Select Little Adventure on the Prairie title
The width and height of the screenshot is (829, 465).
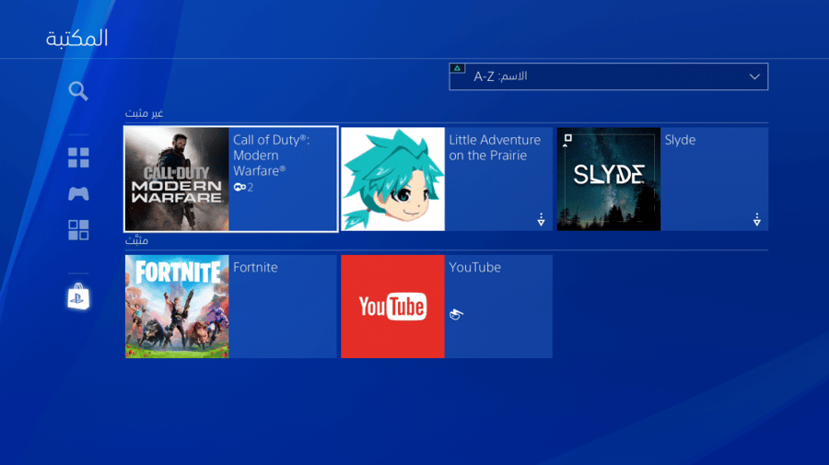(x=495, y=147)
